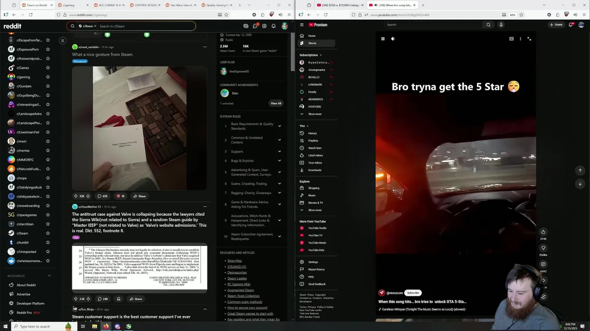The height and width of the screenshot is (331, 590).
Task: Expand rule 3 Support
Action: point(279,151)
